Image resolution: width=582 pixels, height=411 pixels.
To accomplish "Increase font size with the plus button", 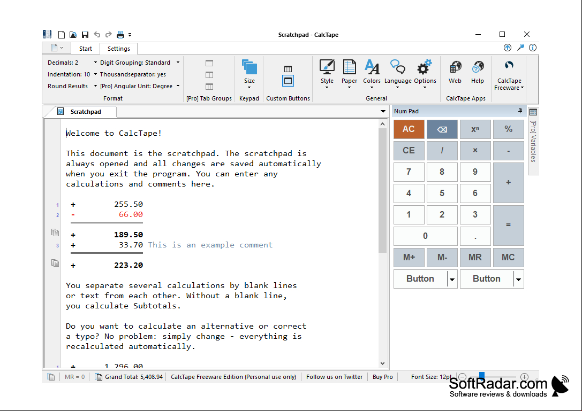I will (x=524, y=377).
